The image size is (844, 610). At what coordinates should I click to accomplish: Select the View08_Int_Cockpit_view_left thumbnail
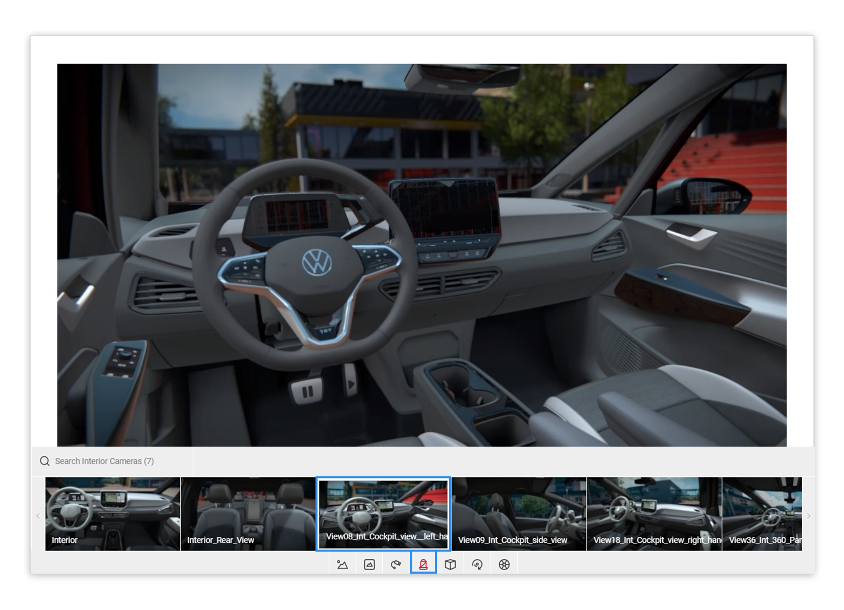383,514
